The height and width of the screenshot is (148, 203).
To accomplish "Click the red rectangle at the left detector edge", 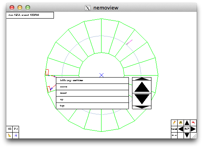I will tap(47, 72).
